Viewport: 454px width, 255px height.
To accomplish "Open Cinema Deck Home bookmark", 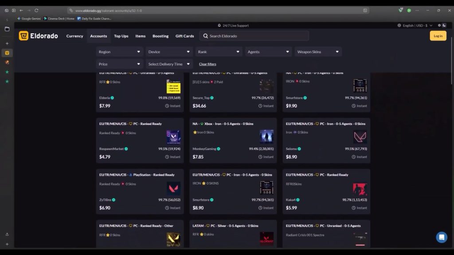I will point(59,19).
